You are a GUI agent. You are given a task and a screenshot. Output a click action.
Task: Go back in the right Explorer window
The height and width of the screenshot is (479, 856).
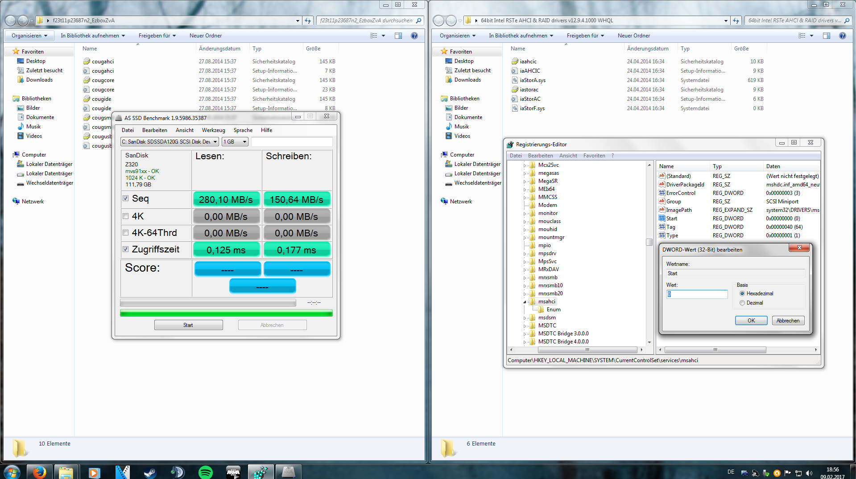(x=438, y=21)
